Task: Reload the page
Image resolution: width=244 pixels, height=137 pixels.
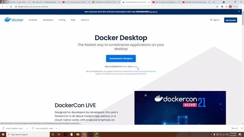Action: point(11,7)
